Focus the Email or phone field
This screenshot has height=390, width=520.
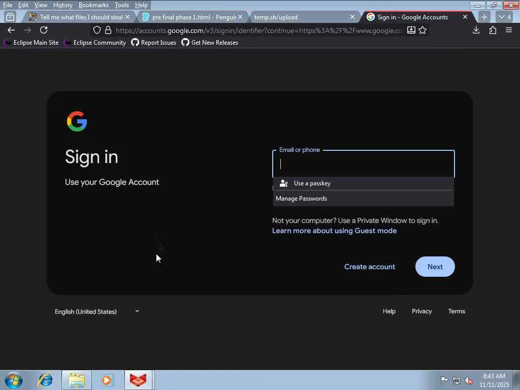[364, 164]
